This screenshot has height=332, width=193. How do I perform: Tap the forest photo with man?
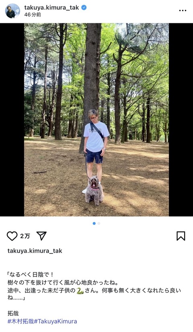point(96,120)
